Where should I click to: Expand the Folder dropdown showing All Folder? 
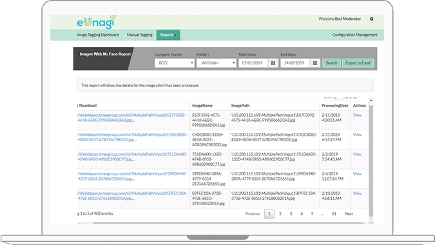click(x=217, y=63)
